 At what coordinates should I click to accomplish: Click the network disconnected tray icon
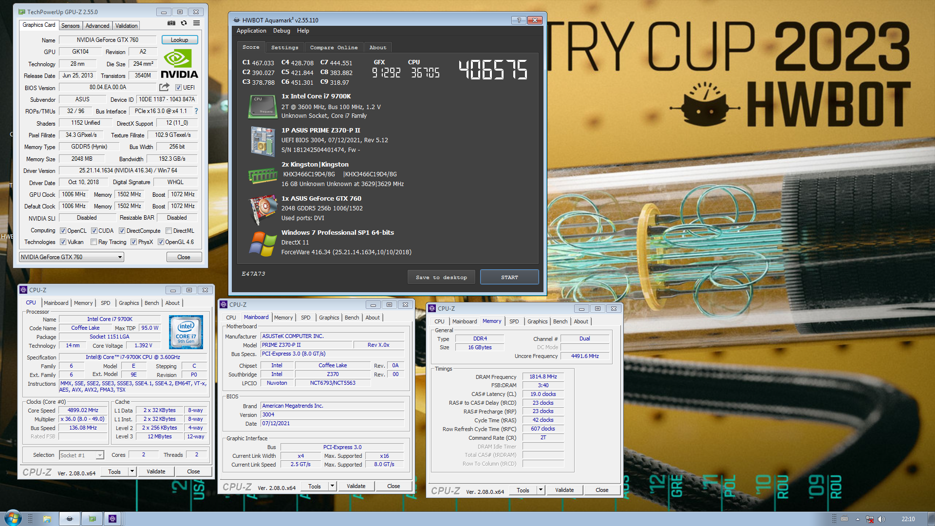tap(870, 519)
